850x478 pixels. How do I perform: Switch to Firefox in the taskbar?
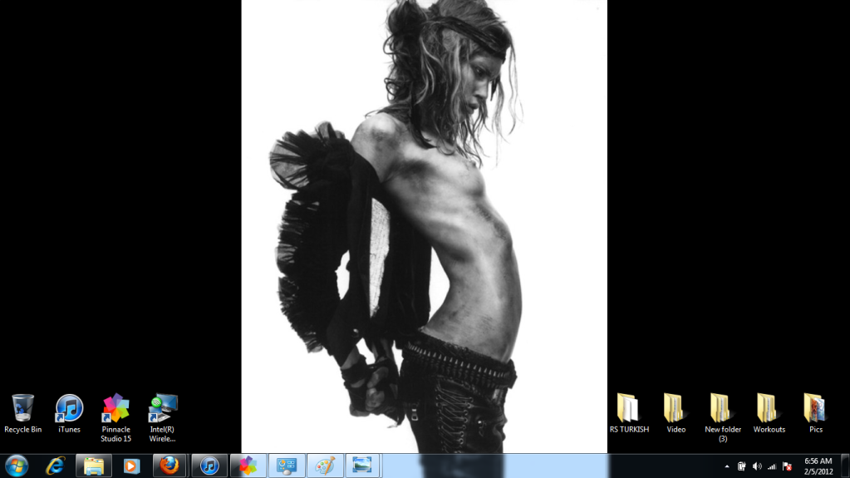pos(170,466)
